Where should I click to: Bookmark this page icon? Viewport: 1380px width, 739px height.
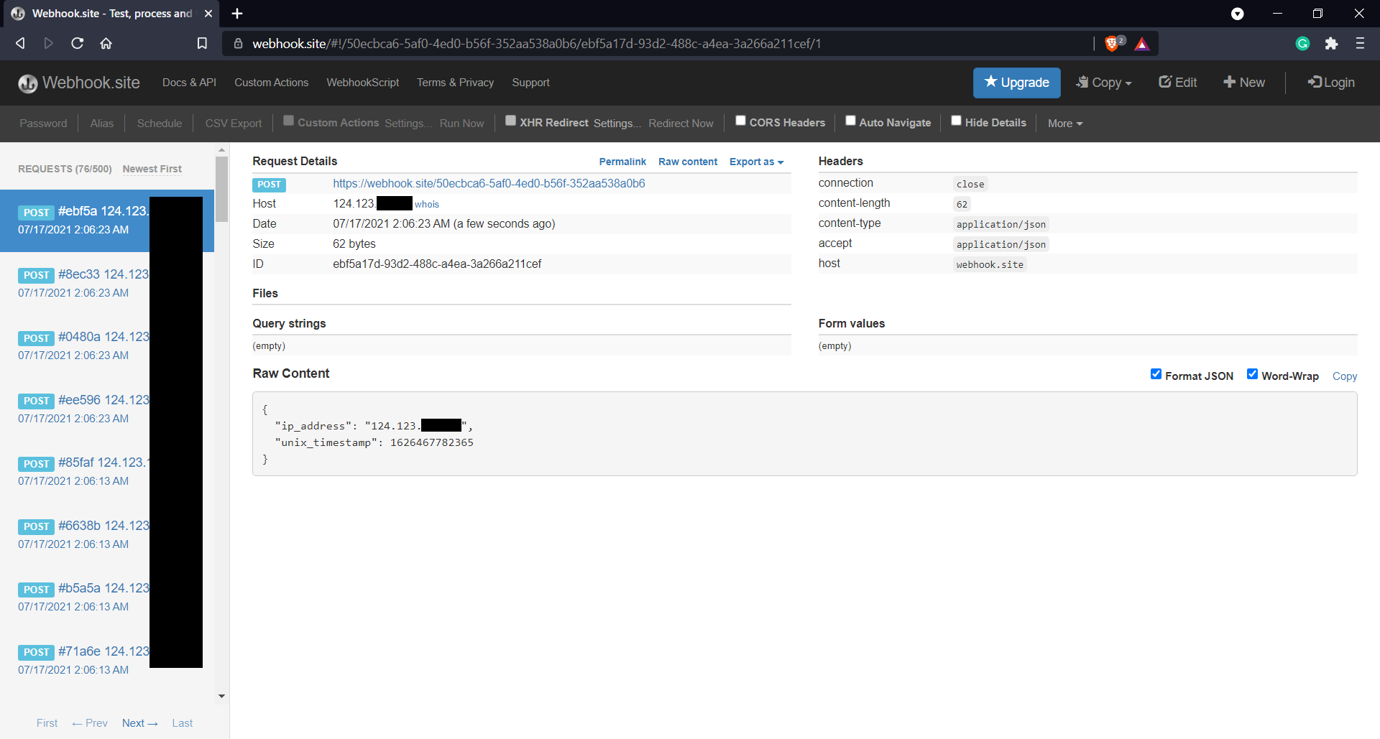(202, 43)
